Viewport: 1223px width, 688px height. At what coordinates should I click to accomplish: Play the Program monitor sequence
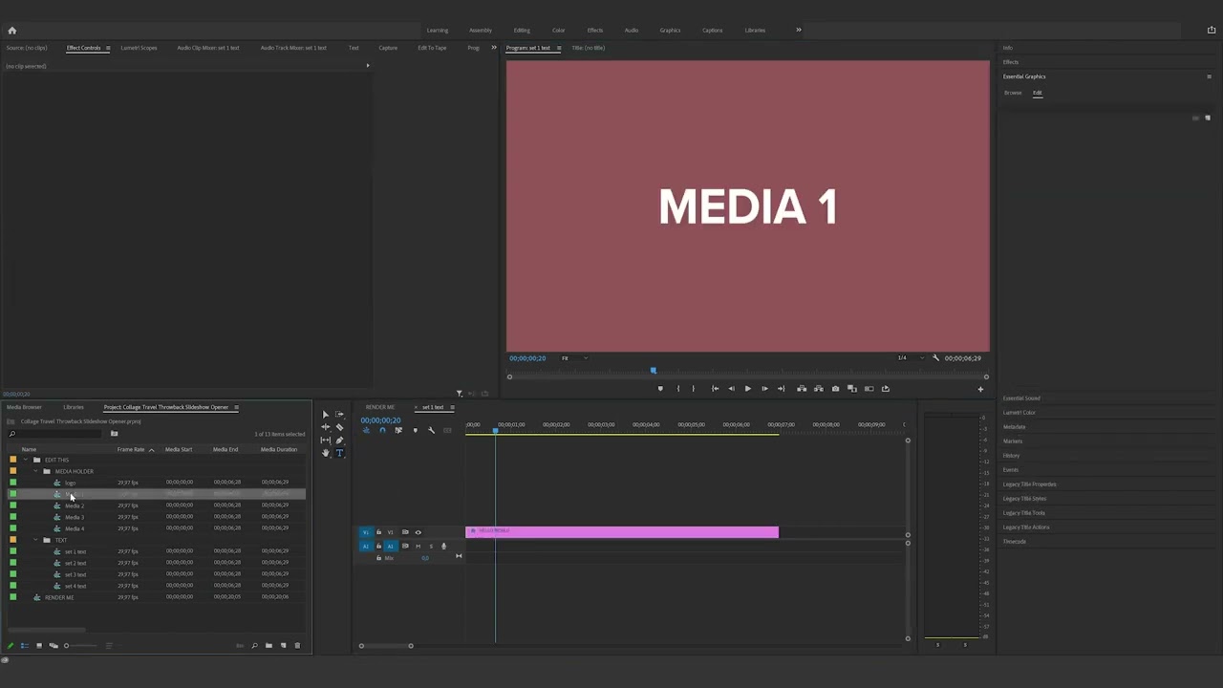click(x=747, y=389)
